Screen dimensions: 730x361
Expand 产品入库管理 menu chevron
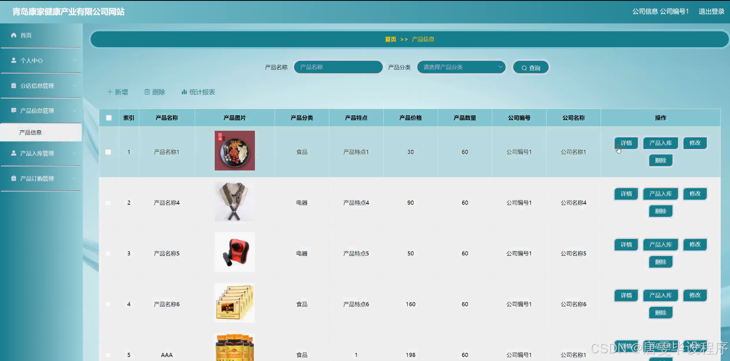pos(74,153)
